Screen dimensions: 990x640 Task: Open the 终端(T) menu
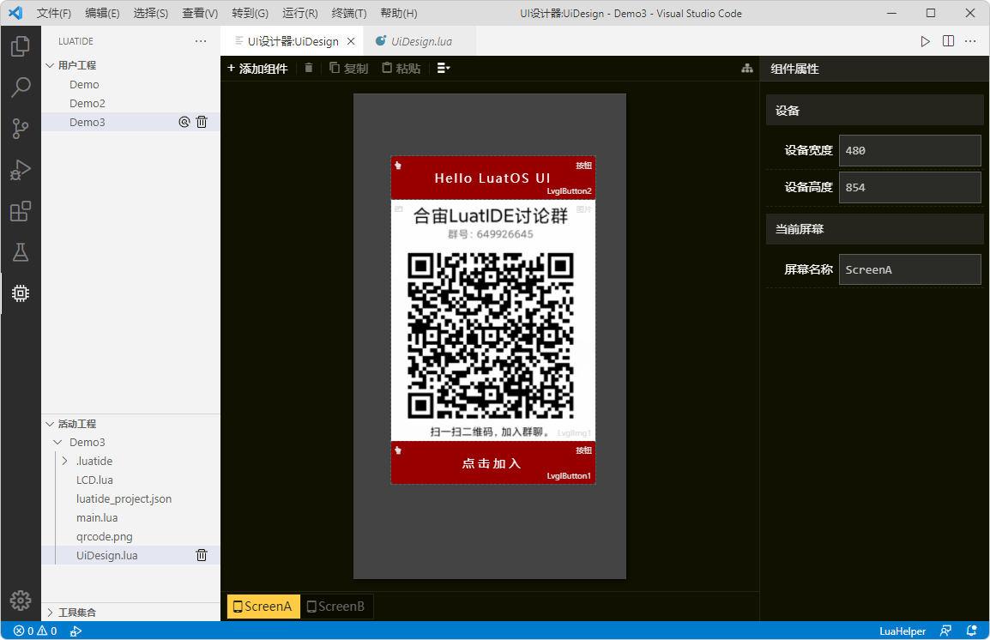349,13
